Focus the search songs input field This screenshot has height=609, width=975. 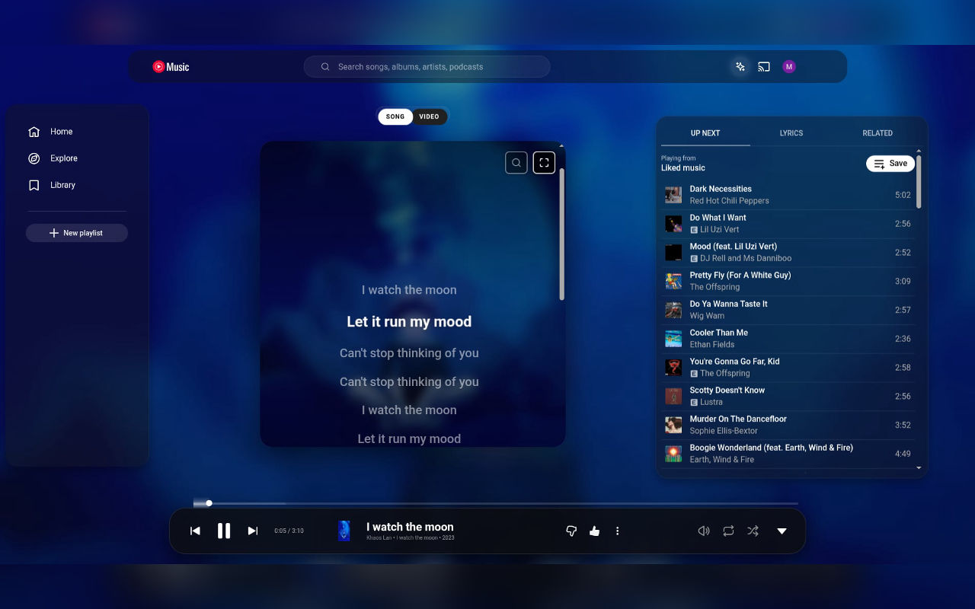[427, 67]
